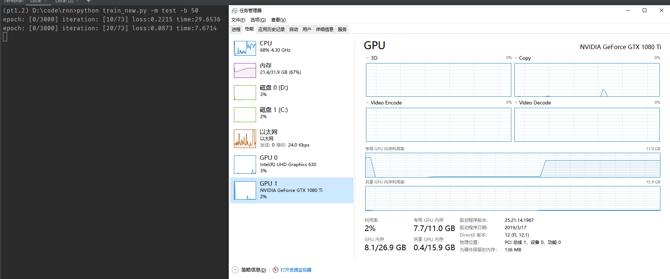Click the 专用 GPU 内存利用率 graph

(512, 165)
